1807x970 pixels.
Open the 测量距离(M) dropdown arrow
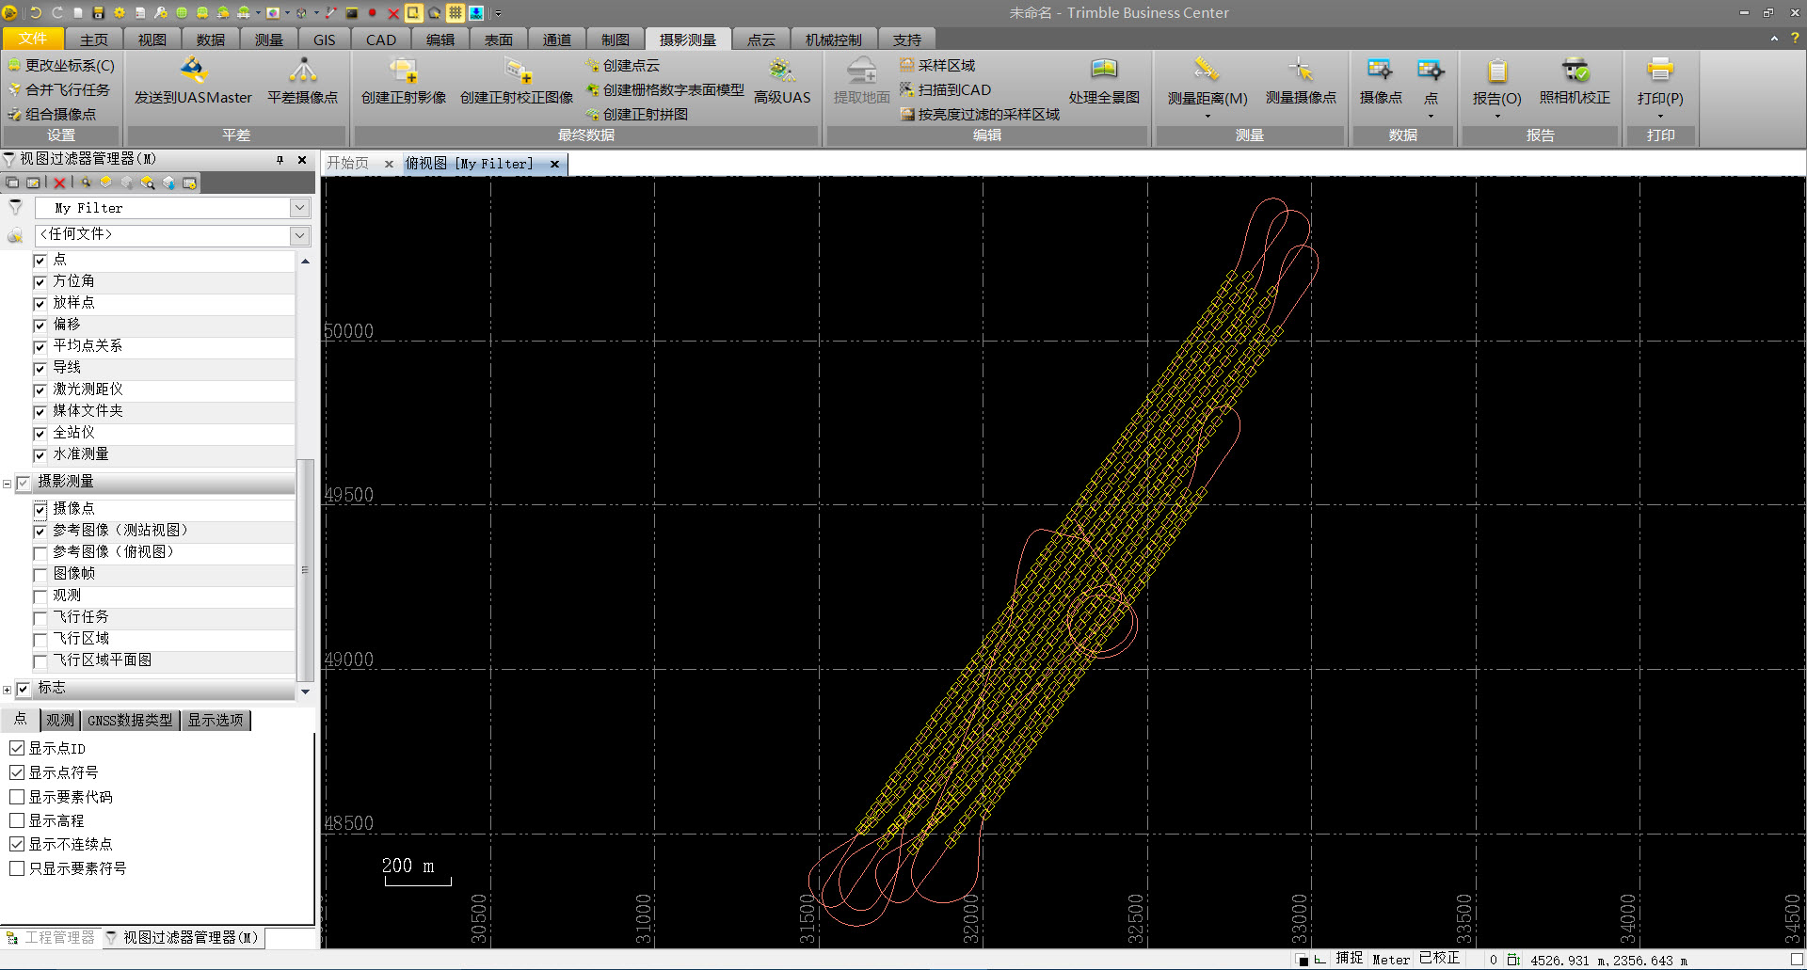click(x=1207, y=116)
